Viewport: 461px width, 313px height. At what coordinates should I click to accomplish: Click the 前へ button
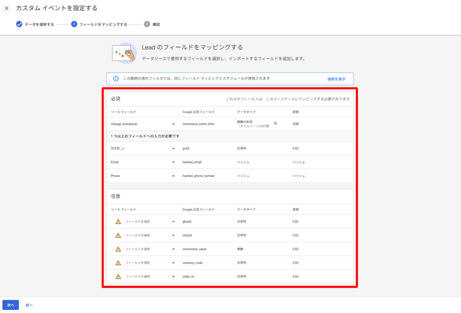(x=29, y=305)
